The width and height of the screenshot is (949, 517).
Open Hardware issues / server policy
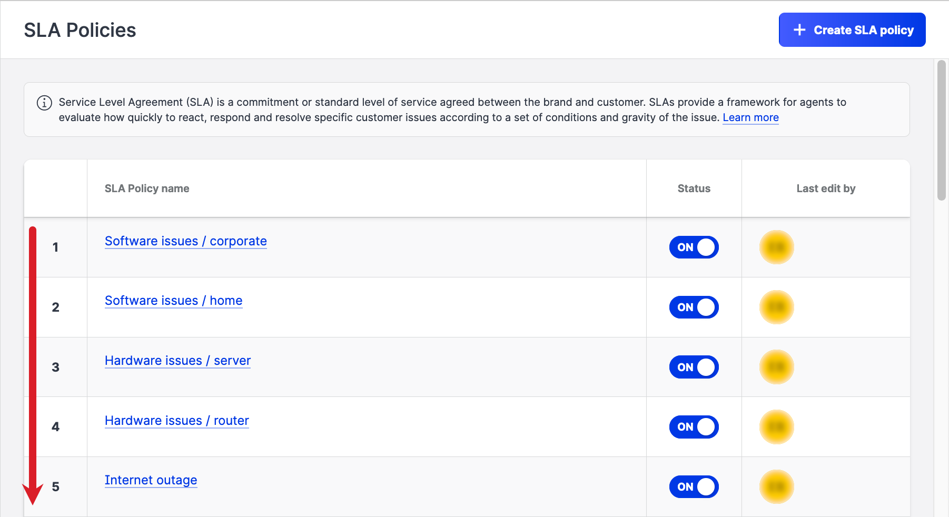click(177, 361)
